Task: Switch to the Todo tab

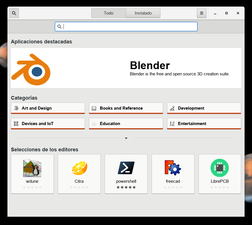Action: tap(109, 13)
